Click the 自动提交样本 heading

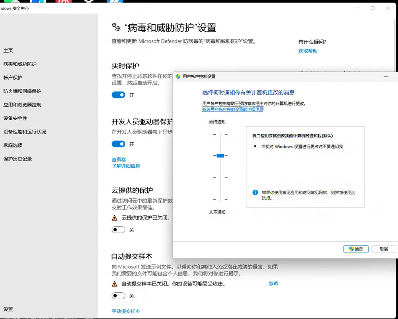pyautogui.click(x=132, y=256)
